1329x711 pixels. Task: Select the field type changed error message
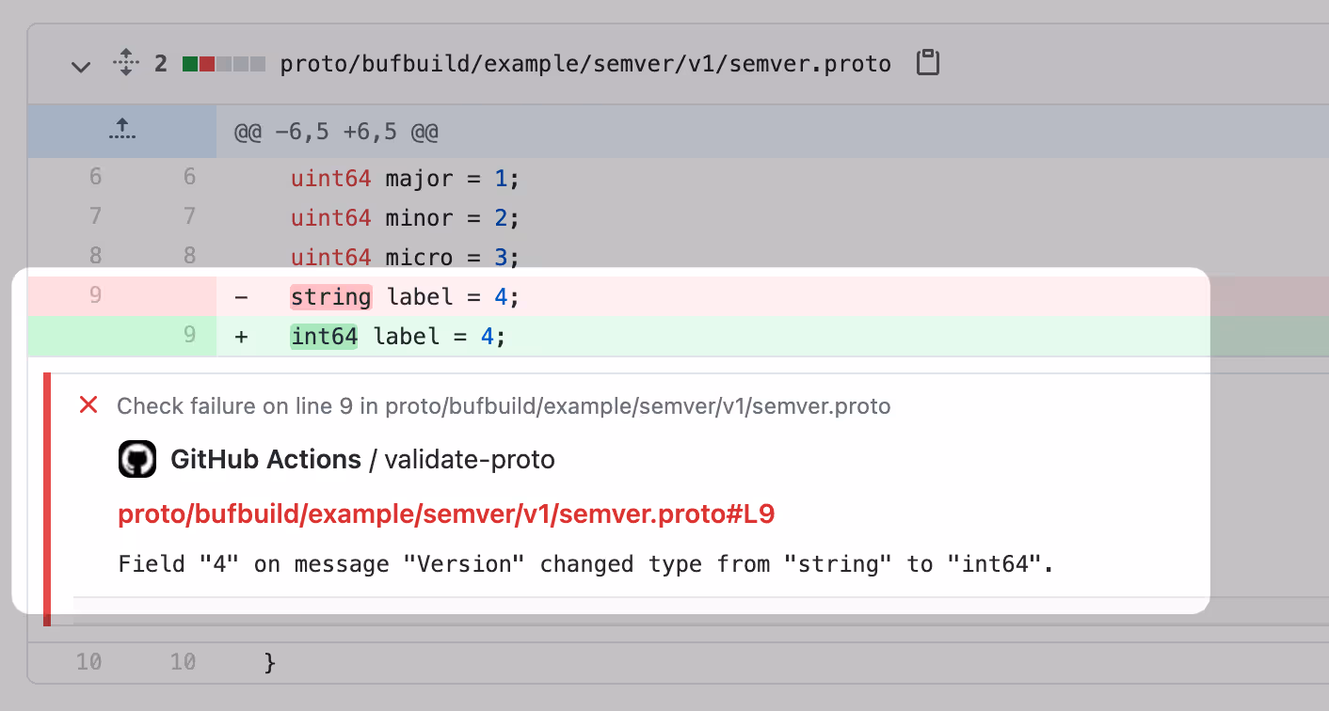tap(585, 564)
